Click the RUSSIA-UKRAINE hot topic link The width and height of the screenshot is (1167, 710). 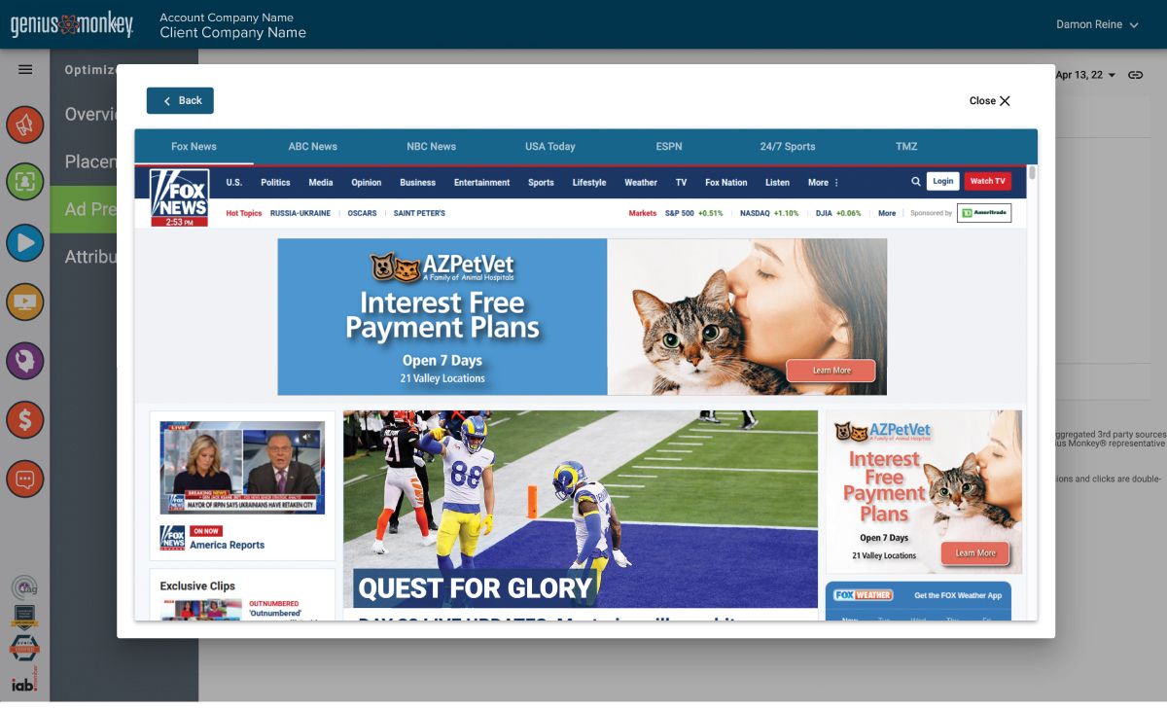coord(301,213)
